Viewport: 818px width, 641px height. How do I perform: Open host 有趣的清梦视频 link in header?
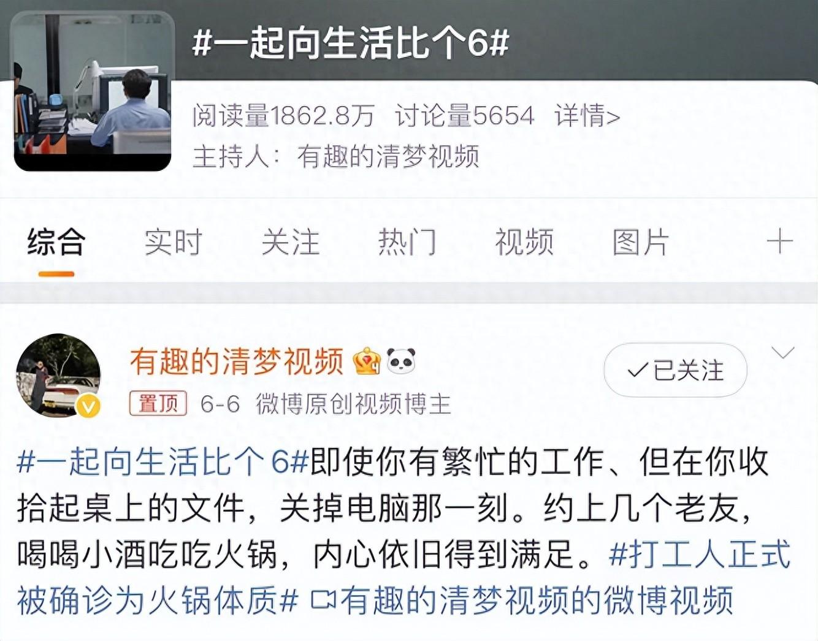click(x=388, y=157)
